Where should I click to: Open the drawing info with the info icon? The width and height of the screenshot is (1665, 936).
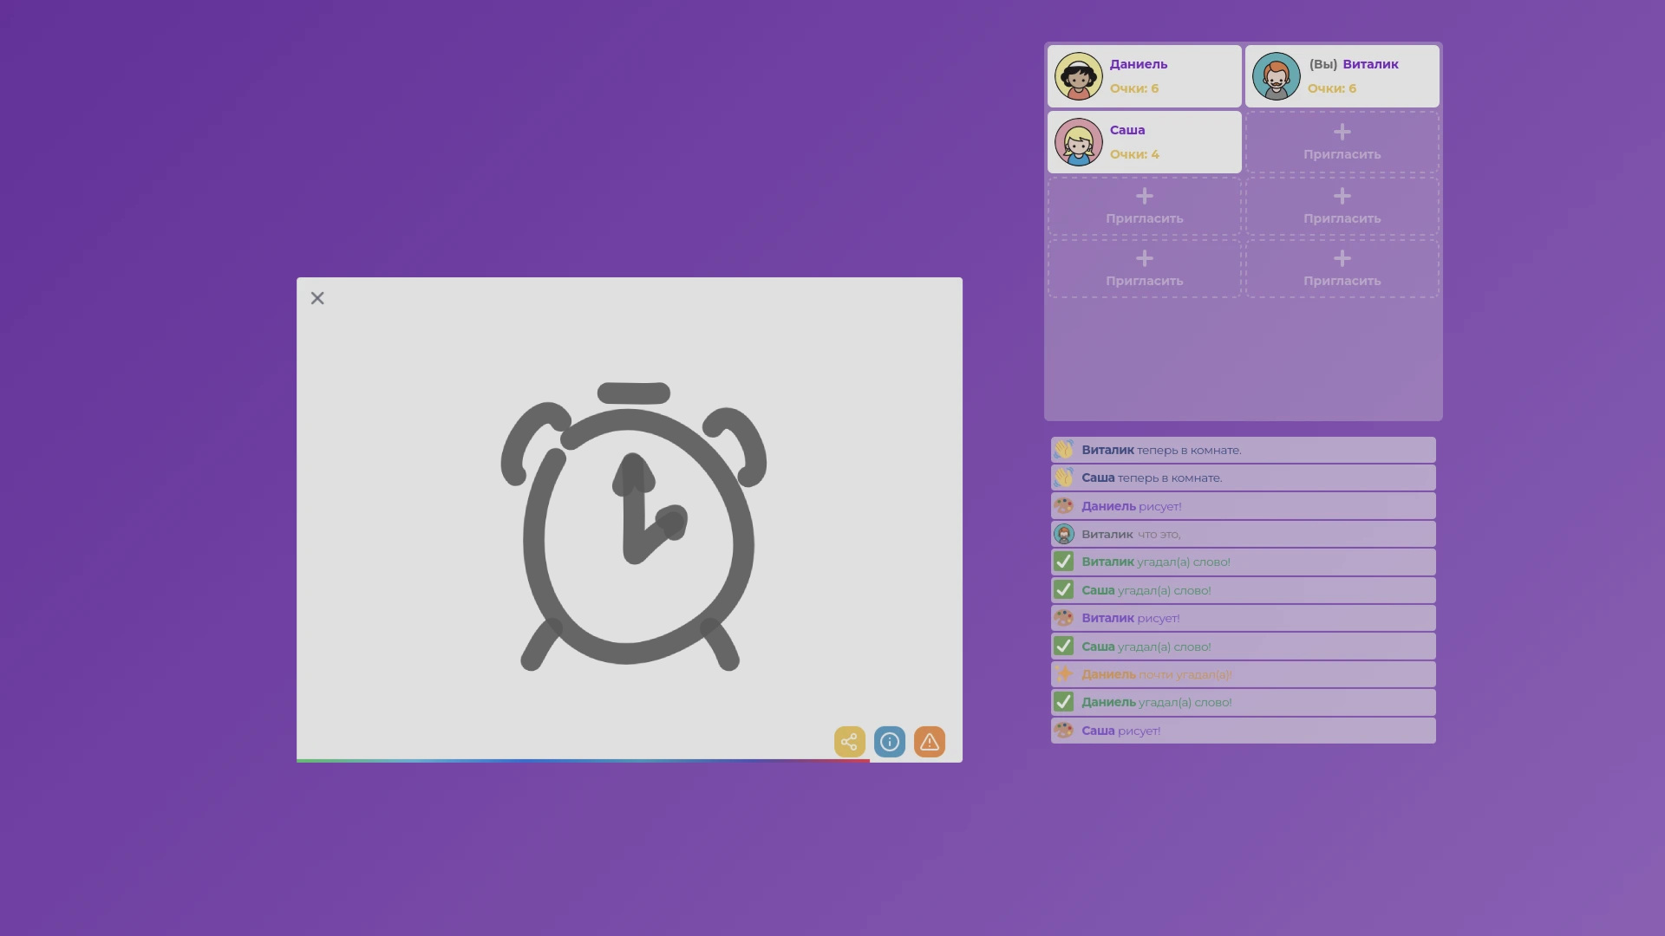pyautogui.click(x=889, y=742)
